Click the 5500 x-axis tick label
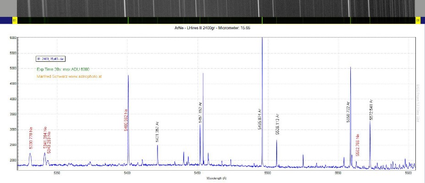This screenshot has height=183, width=425. 268,172
